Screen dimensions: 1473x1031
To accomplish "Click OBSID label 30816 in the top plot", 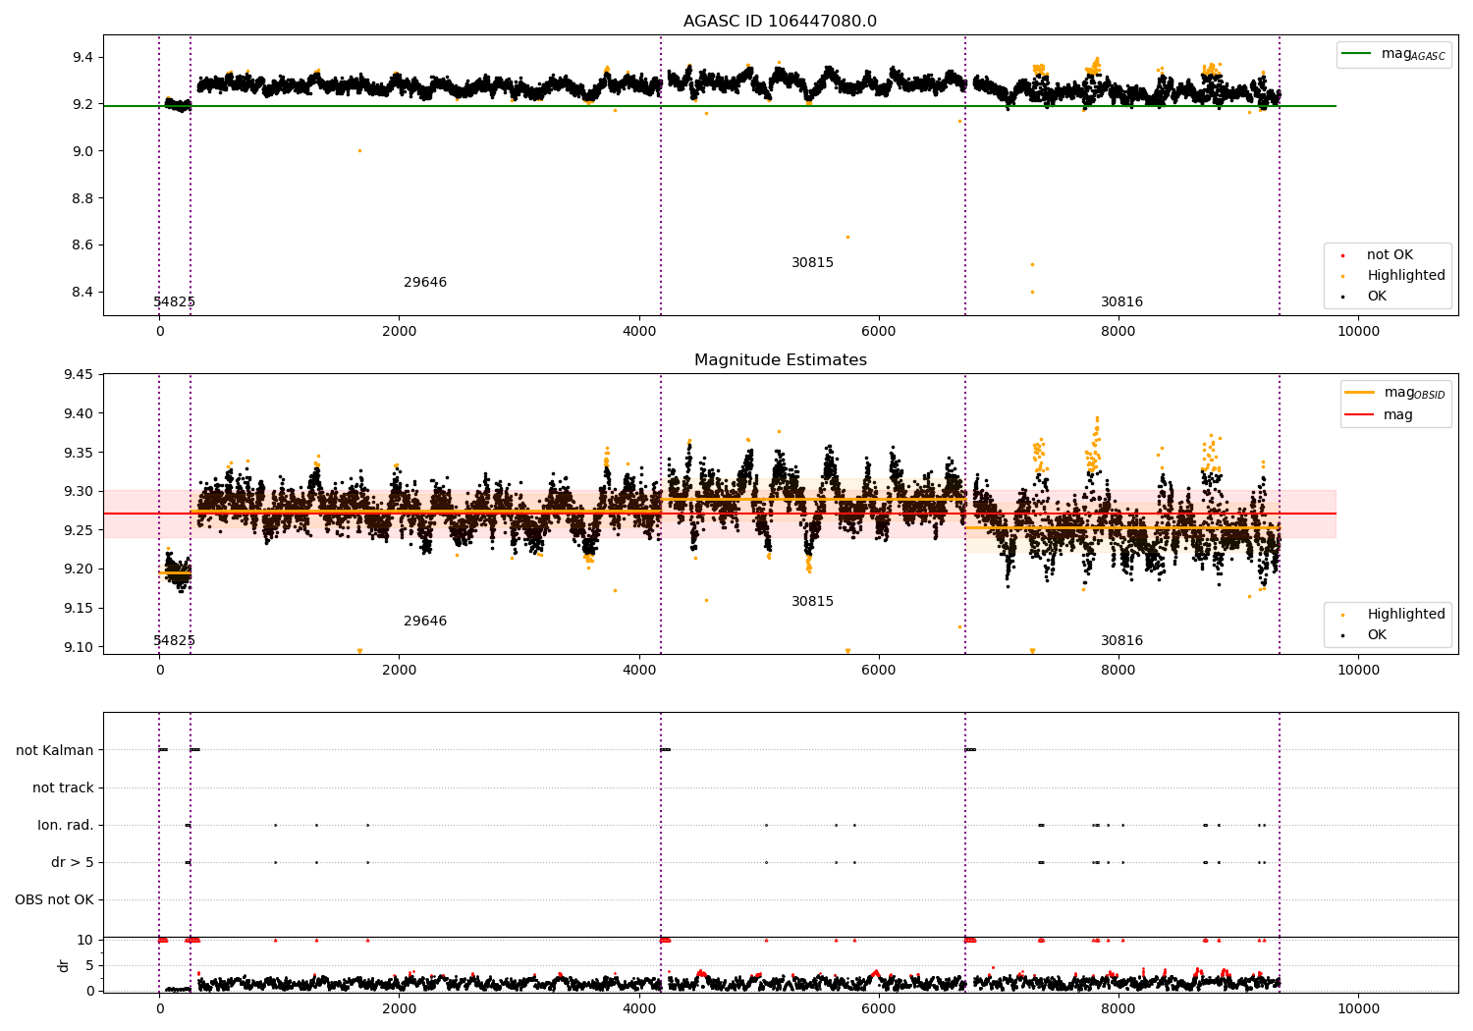I will [x=1121, y=302].
